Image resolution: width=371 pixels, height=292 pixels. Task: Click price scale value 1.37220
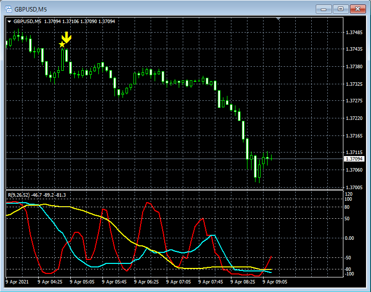pos(354,118)
